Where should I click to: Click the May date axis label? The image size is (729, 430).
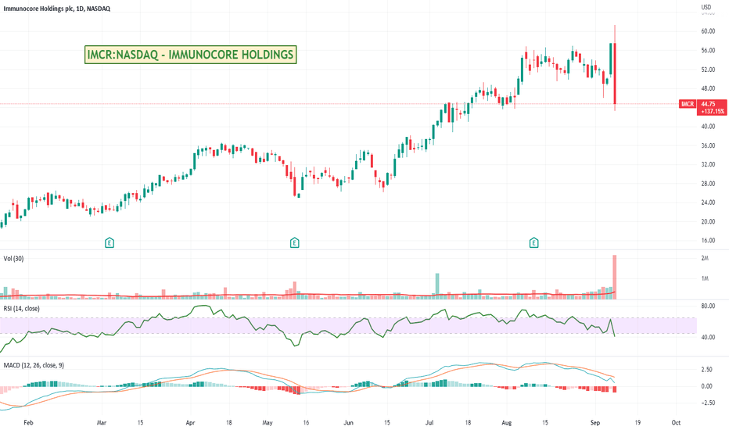point(268,422)
